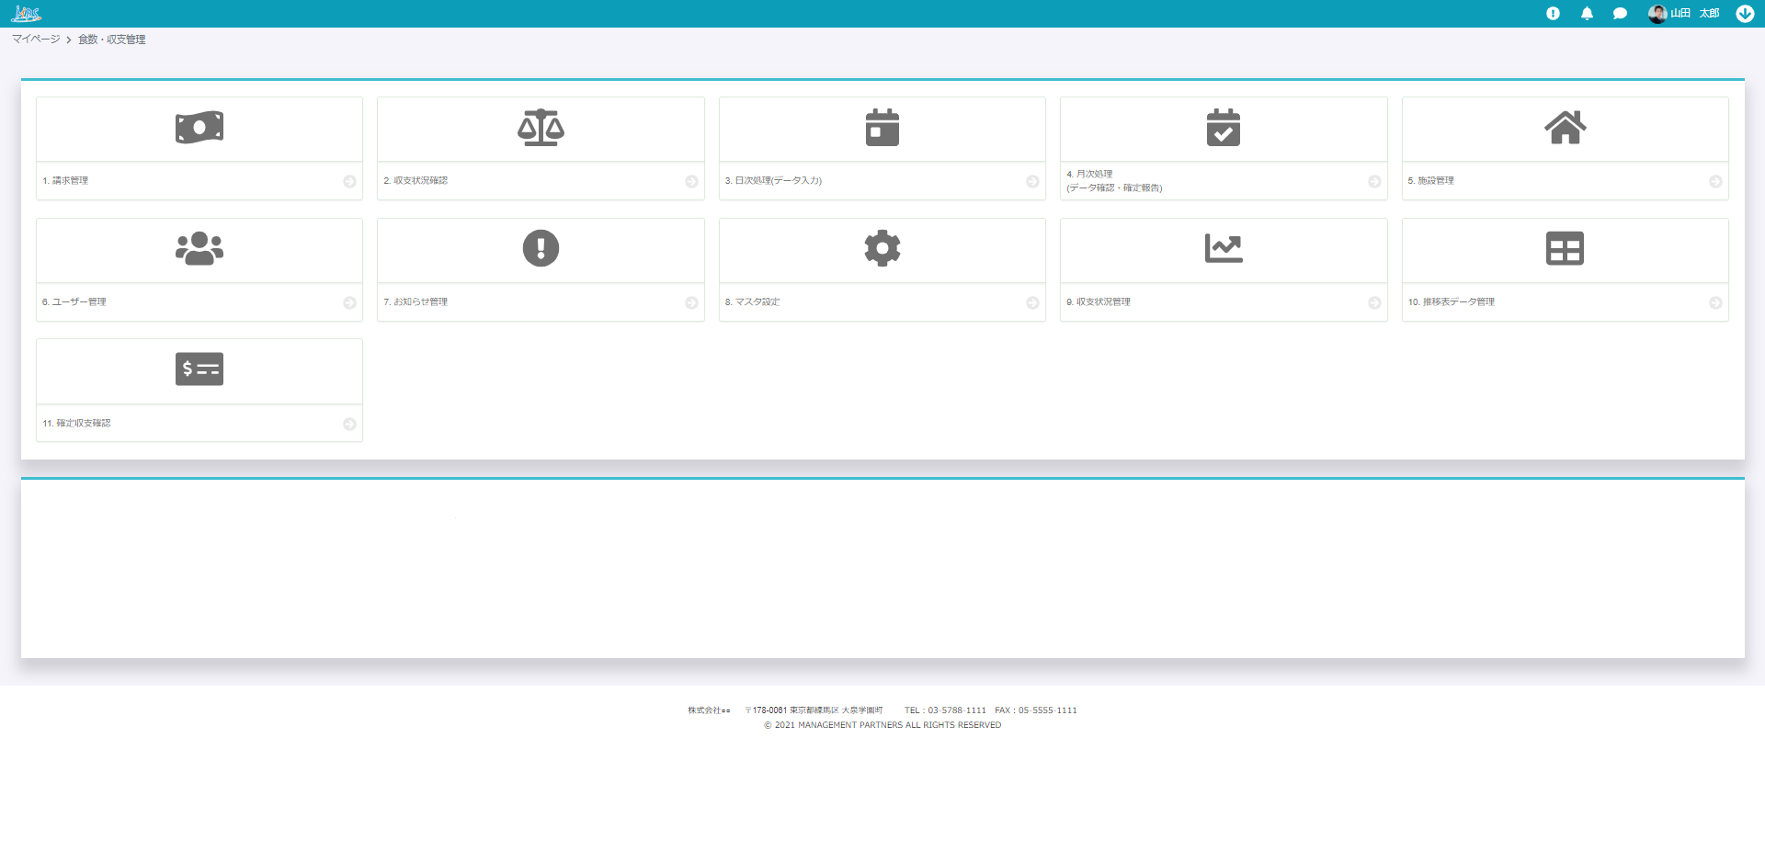Click the arrow button beside 施設管理
Screen dimensions: 1765x852
pos(1715,182)
